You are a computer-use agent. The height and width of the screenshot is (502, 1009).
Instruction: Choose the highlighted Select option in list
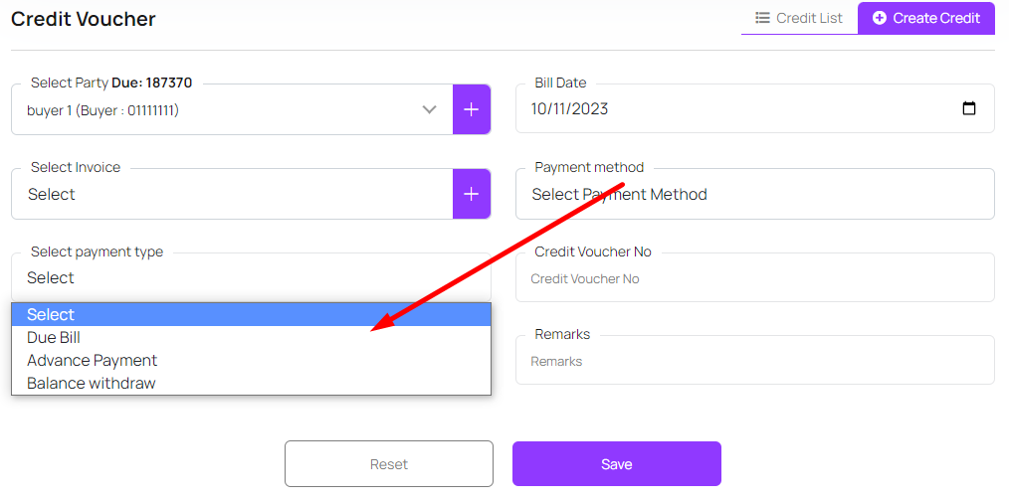(x=251, y=314)
